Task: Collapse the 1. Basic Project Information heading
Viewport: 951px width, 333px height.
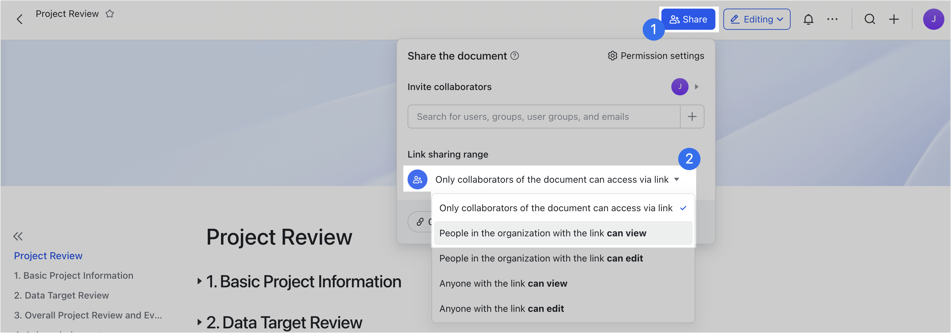Action: click(x=199, y=281)
